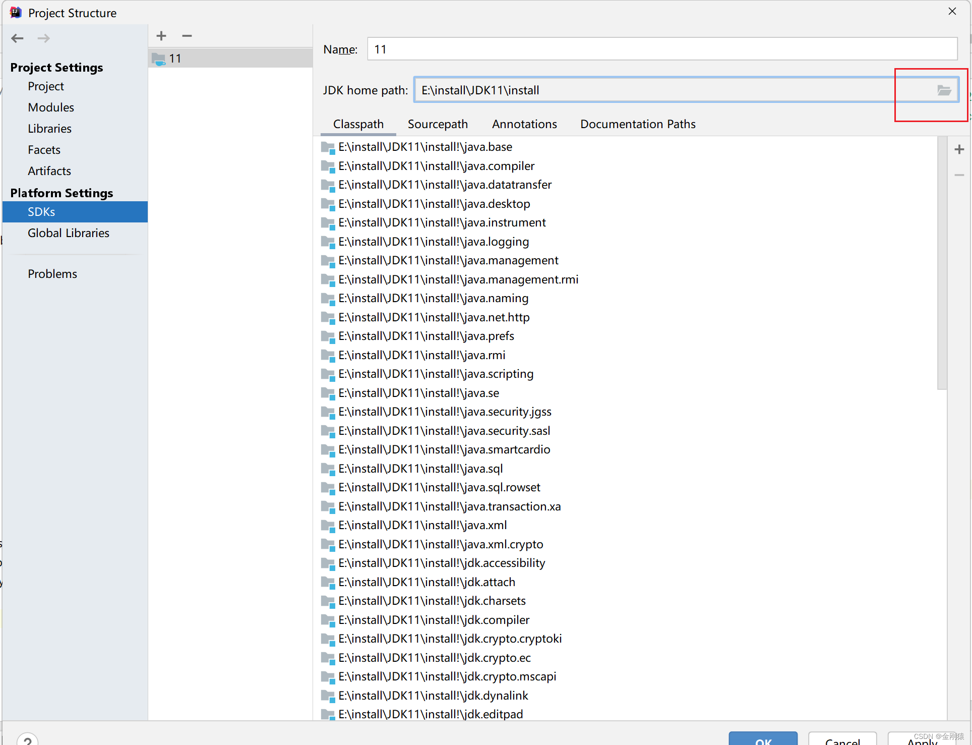Open Facets settings

tap(44, 150)
